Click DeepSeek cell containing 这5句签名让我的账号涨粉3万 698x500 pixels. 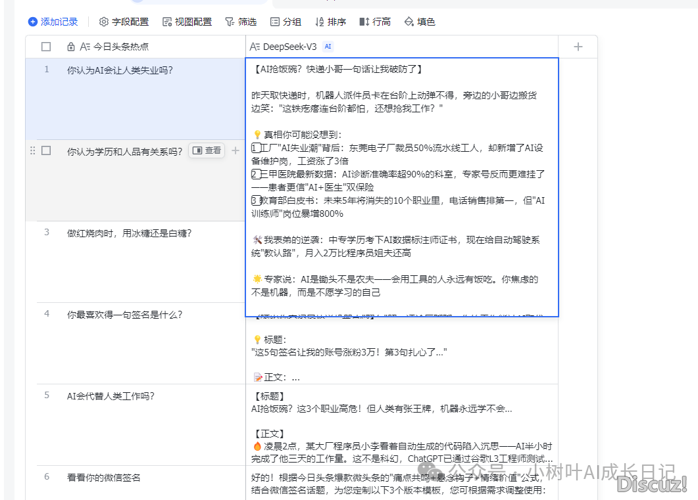point(401,350)
